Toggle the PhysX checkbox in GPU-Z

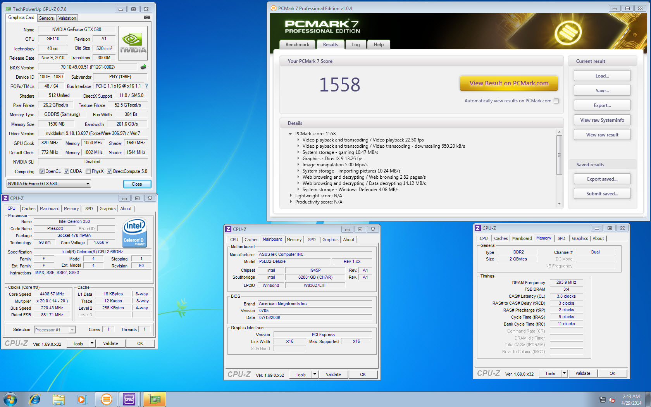[88, 171]
